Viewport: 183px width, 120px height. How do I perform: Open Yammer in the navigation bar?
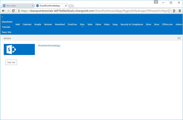point(48,24)
